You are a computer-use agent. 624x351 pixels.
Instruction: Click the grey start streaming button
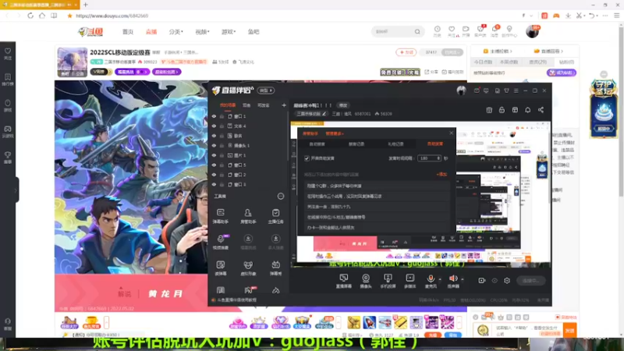tap(530, 281)
